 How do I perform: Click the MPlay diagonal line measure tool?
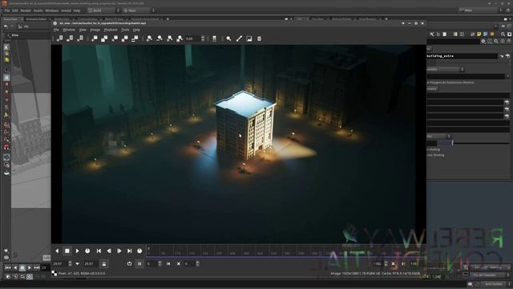tap(239, 39)
